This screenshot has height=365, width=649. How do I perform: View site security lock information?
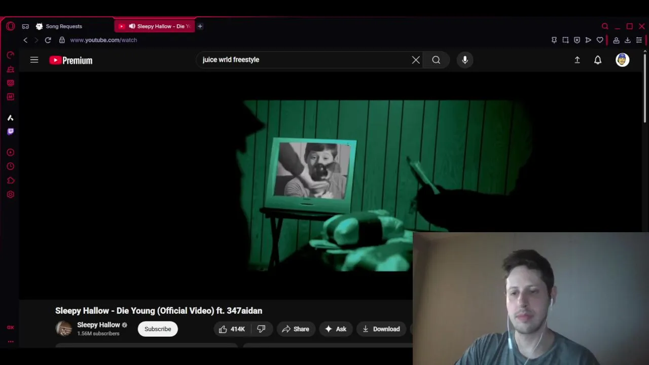click(62, 40)
